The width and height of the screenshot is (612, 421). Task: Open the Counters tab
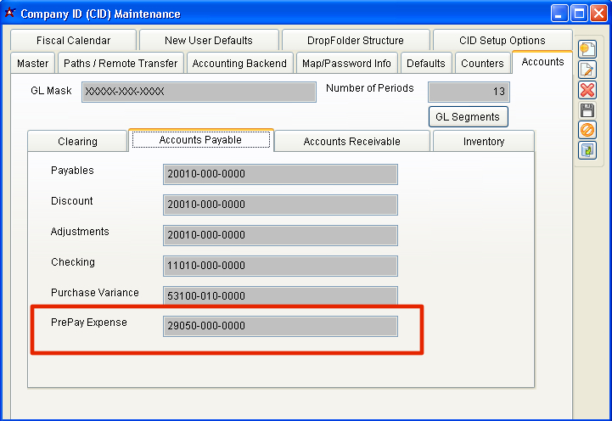click(482, 63)
